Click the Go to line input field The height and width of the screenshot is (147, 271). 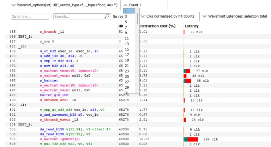pyautogui.click(x=30, y=17)
